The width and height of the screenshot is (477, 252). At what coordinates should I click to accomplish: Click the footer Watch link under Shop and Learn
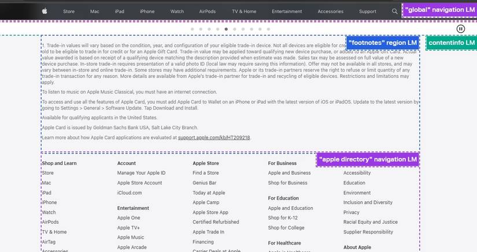(x=49, y=212)
